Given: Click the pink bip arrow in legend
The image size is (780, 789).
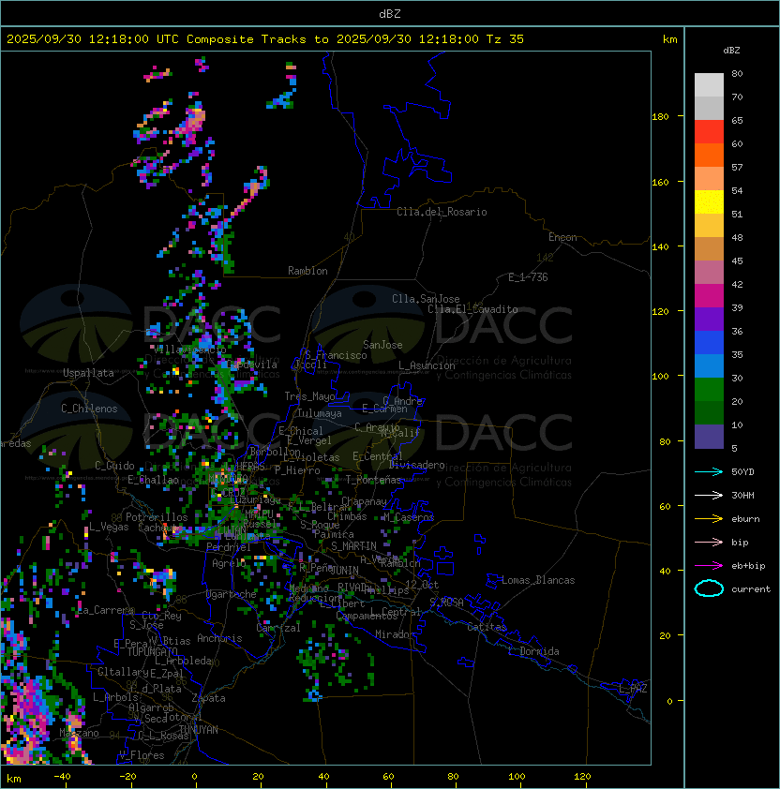Looking at the screenshot, I should (709, 542).
